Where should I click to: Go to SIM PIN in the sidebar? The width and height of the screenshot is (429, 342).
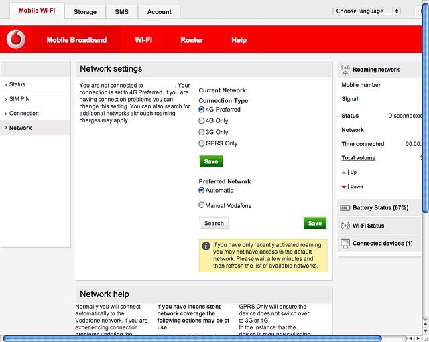[x=35, y=99]
